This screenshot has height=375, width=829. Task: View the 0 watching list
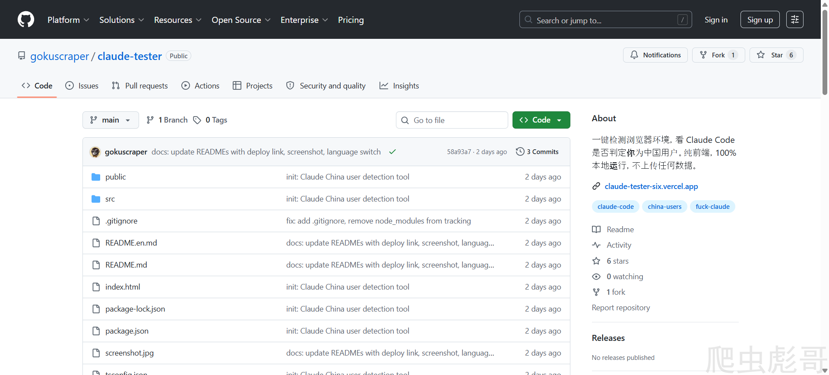click(618, 277)
